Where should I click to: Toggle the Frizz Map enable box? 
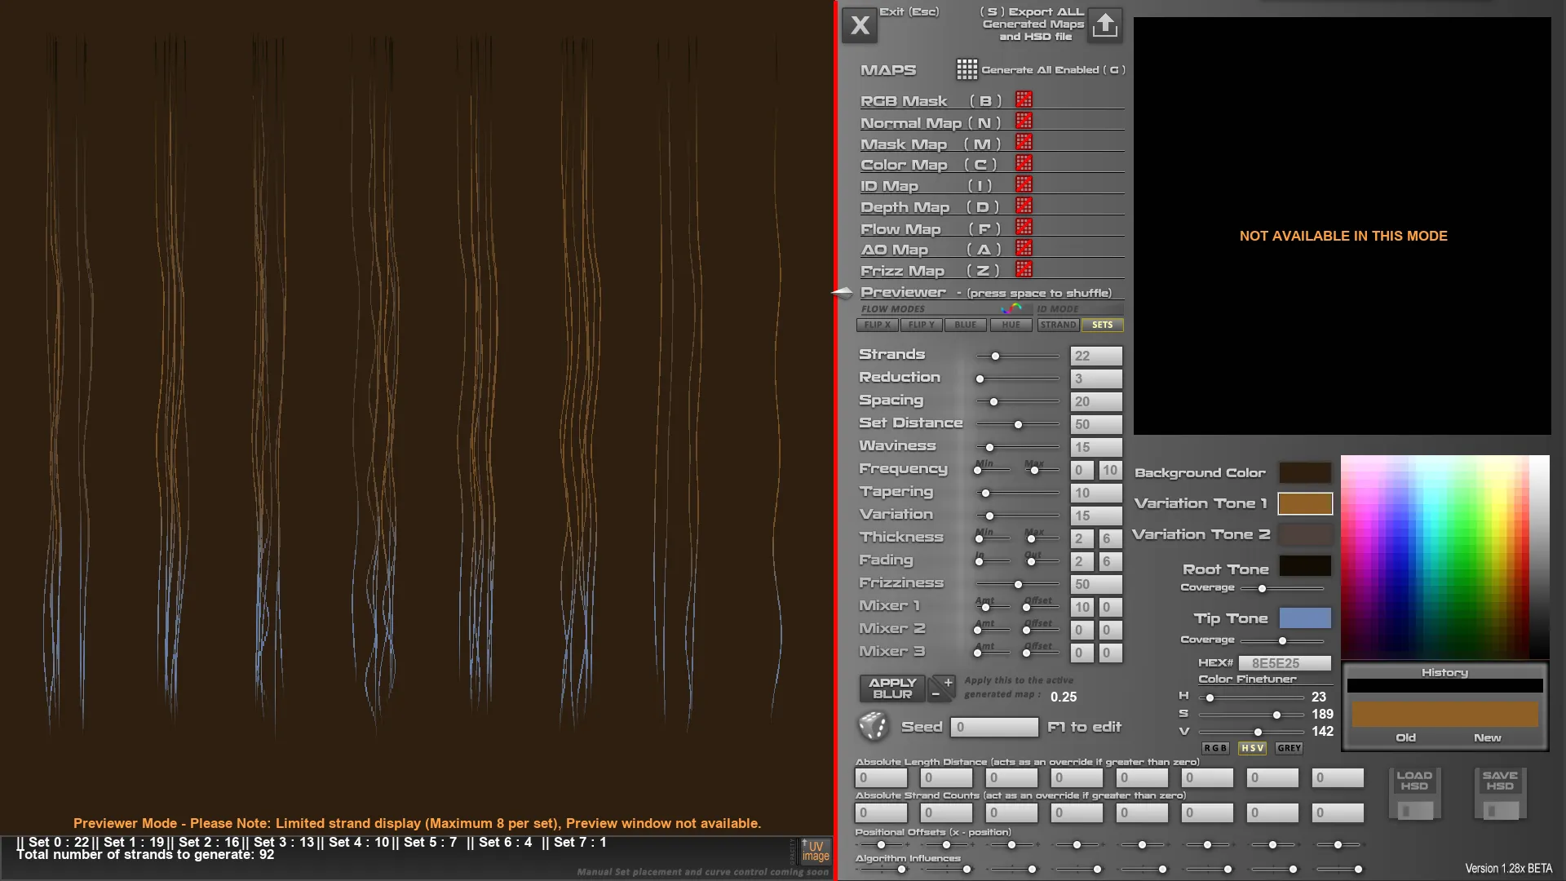[x=1024, y=269]
